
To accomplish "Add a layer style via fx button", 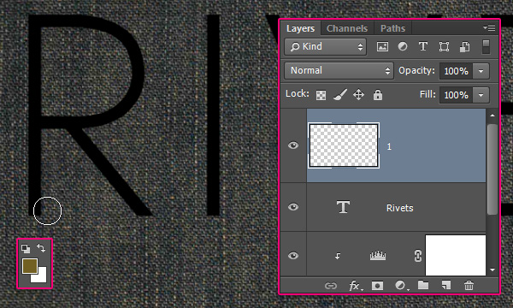I will coord(356,286).
